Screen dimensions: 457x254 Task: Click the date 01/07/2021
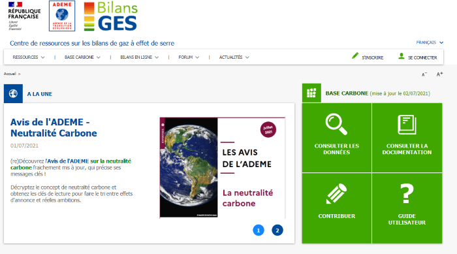click(25, 146)
